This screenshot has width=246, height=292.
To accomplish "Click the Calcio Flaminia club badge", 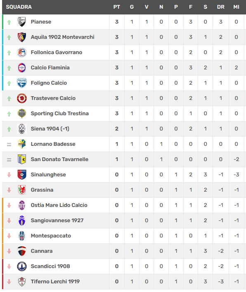I will tap(22, 68).
